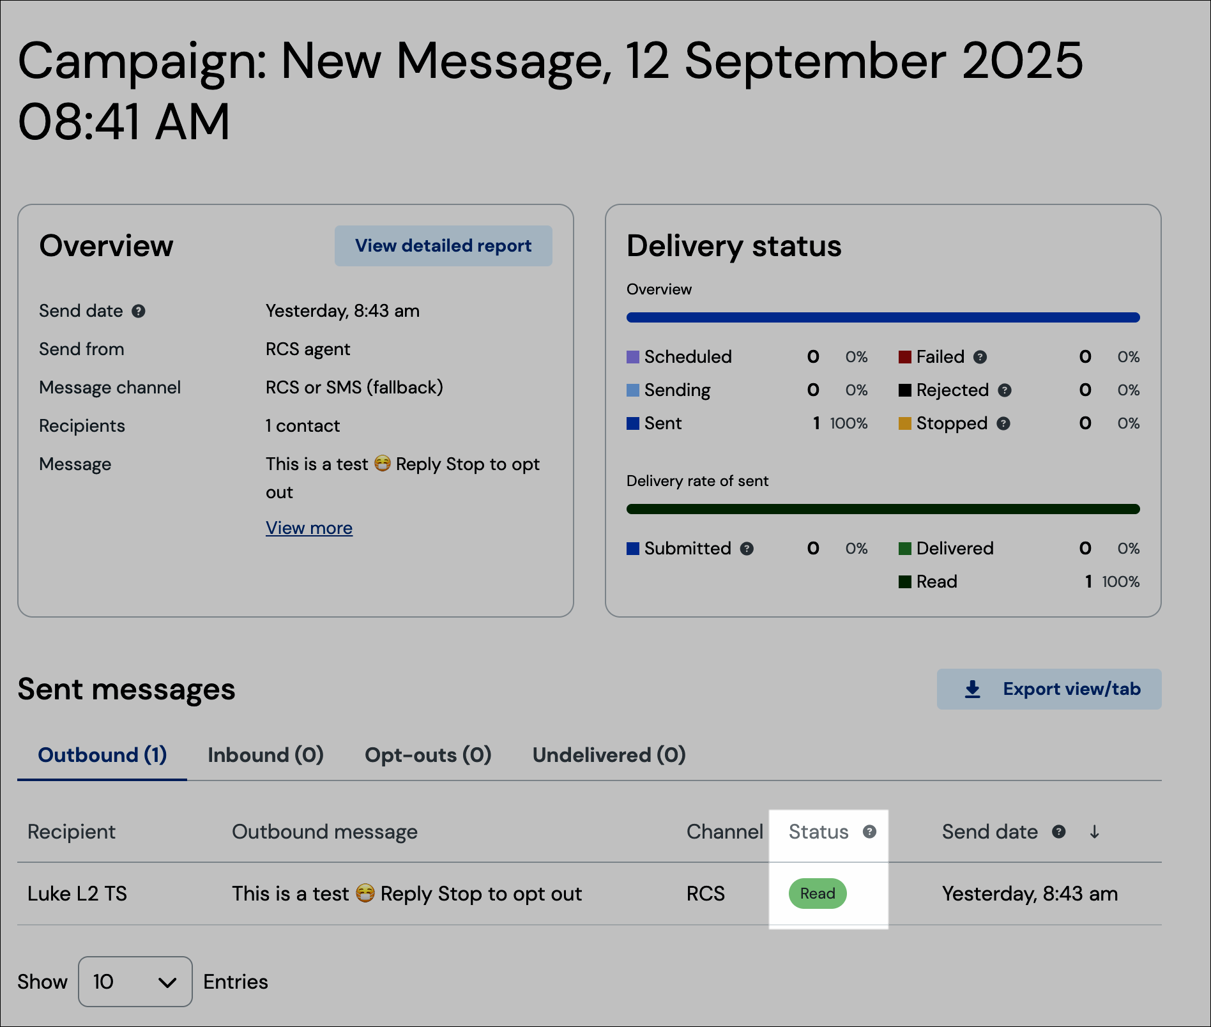Click the Outbound message column header
The width and height of the screenshot is (1211, 1027).
pyautogui.click(x=324, y=832)
